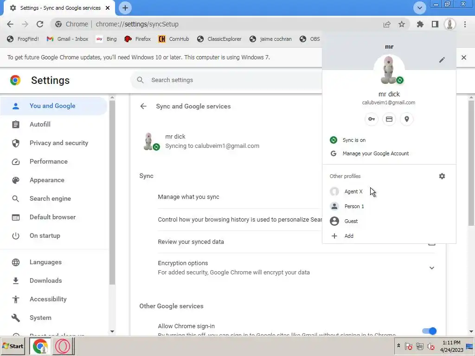
Task: Close the Settings tab
Action: 108,8
